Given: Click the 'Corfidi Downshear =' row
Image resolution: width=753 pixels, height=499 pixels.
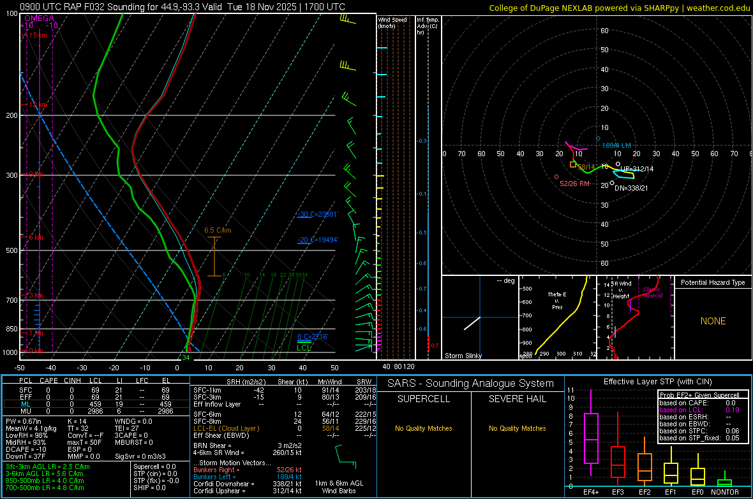Looking at the screenshot, I should [248, 484].
